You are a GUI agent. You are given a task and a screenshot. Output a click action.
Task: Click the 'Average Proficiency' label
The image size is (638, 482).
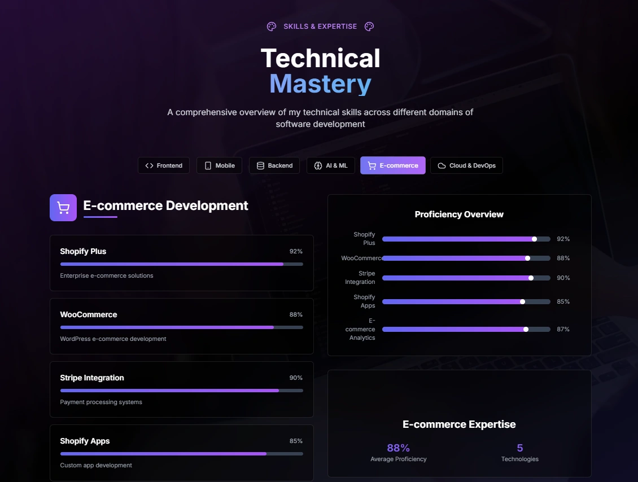pos(399,459)
